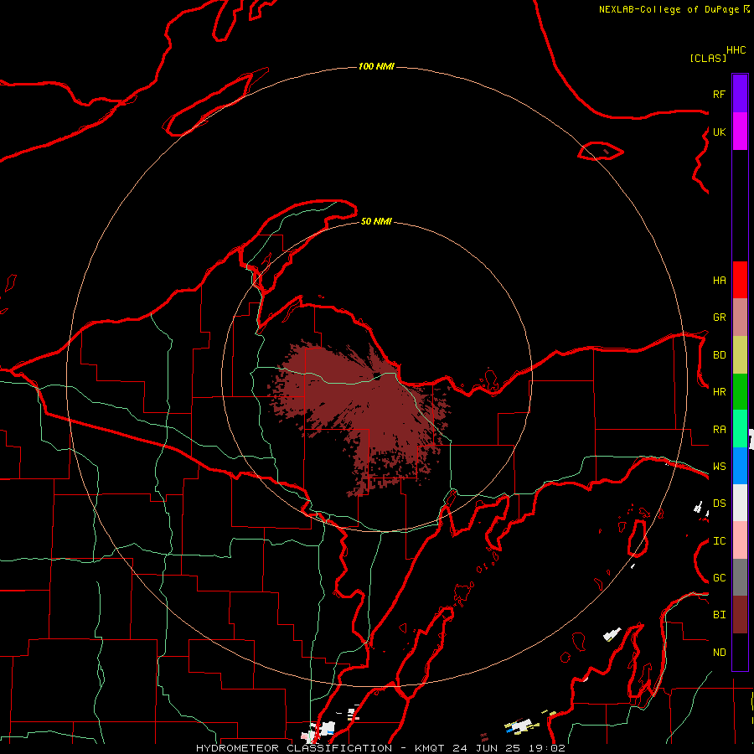Click the WS blue legend swatch
This screenshot has height=754, width=754.
pos(740,466)
